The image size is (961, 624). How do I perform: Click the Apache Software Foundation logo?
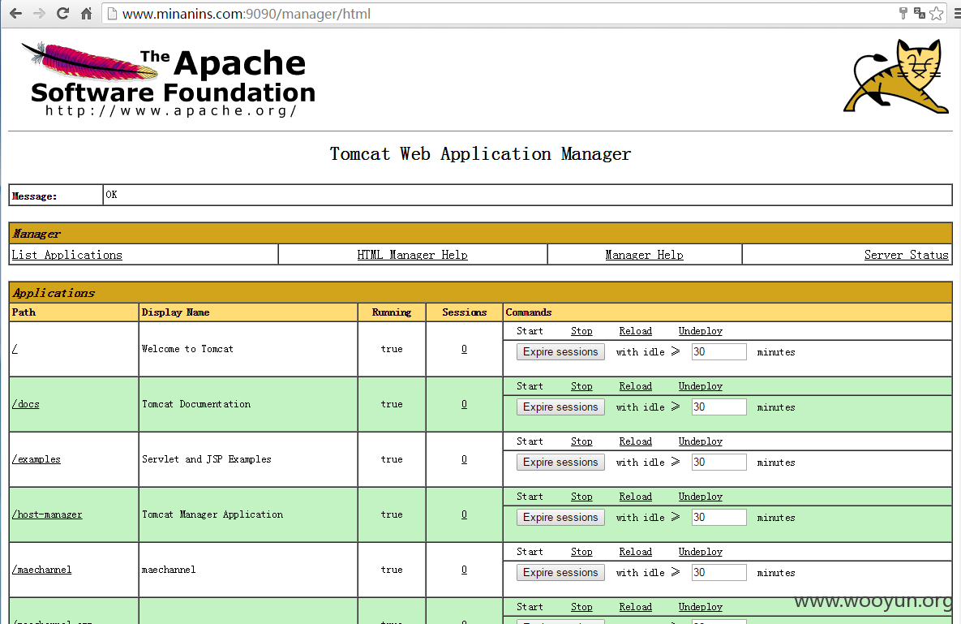169,79
